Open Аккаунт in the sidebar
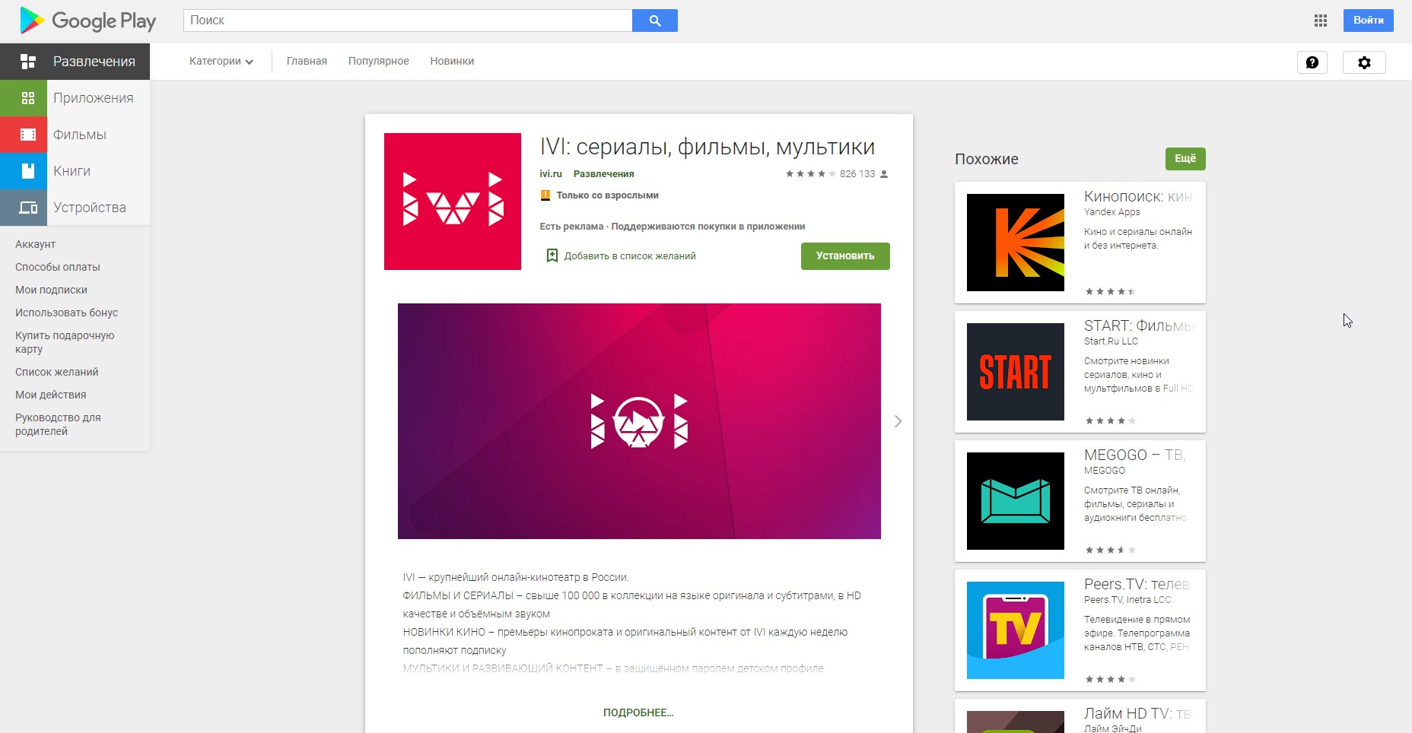 coord(36,244)
